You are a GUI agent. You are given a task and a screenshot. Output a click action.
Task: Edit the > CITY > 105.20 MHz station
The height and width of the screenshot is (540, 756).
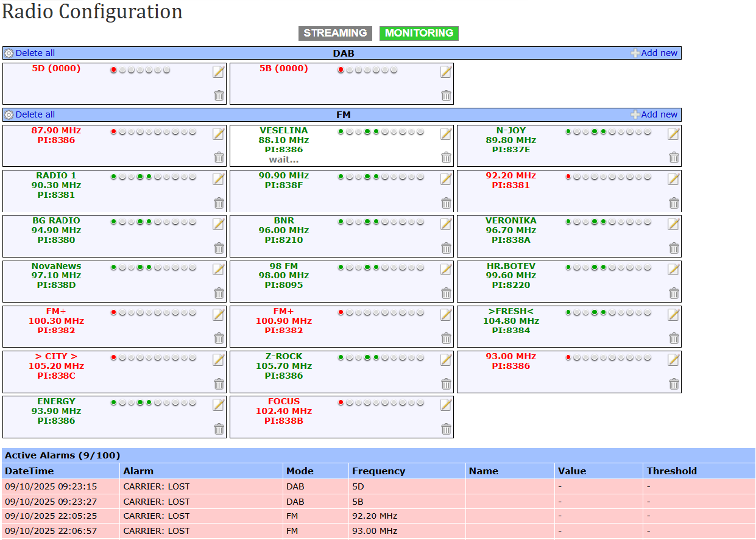click(x=219, y=360)
